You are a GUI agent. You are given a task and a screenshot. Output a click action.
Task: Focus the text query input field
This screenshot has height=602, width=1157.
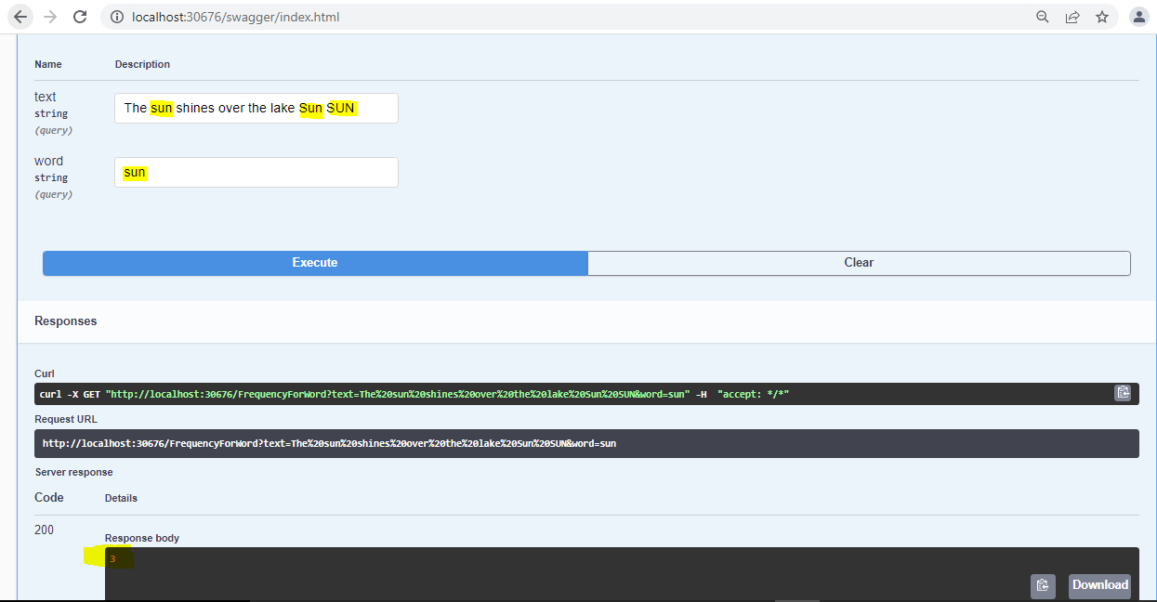(256, 108)
